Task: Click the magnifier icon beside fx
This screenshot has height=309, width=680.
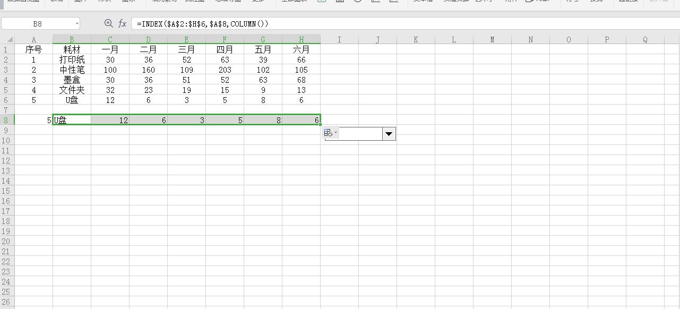Action: [108, 23]
